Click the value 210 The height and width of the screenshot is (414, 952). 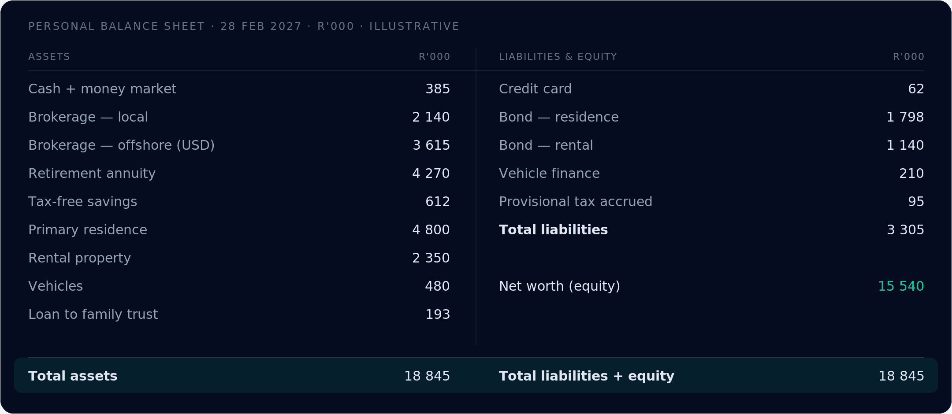(912, 174)
